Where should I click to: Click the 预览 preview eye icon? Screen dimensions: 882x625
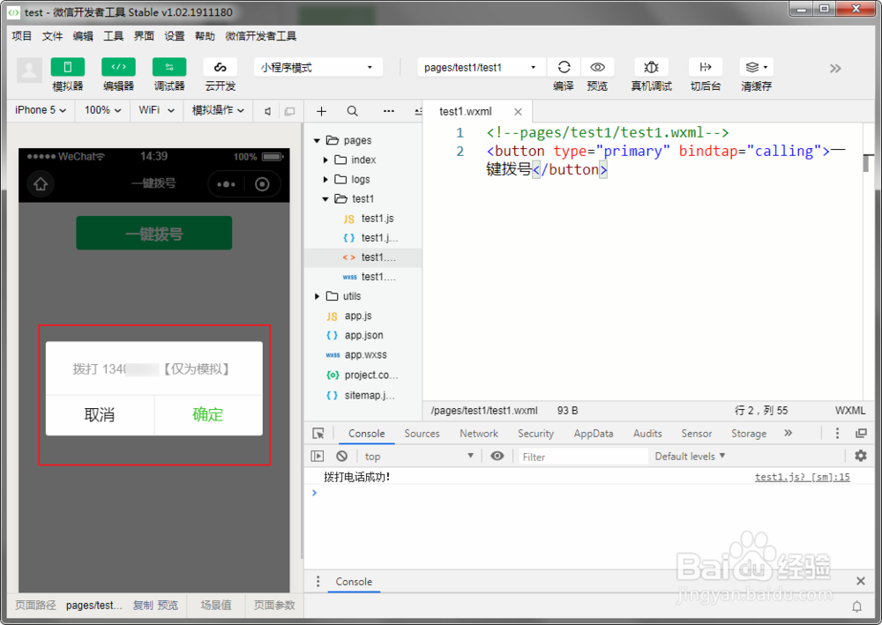click(x=597, y=67)
